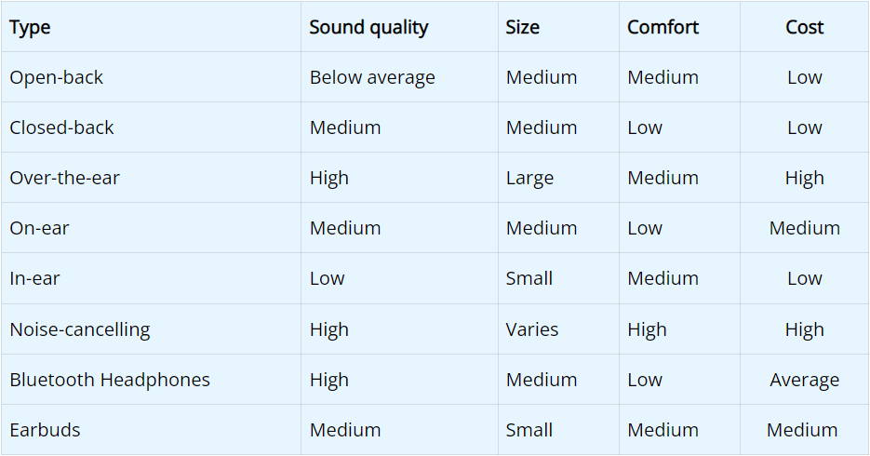Click the Cost column header
Viewport: 870px width, 456px height.
(x=804, y=28)
